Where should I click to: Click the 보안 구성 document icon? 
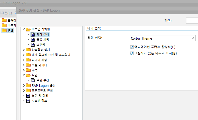click(33, 80)
